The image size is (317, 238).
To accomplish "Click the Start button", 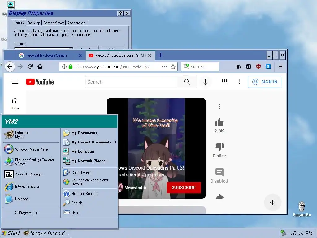I will [x=10, y=233].
